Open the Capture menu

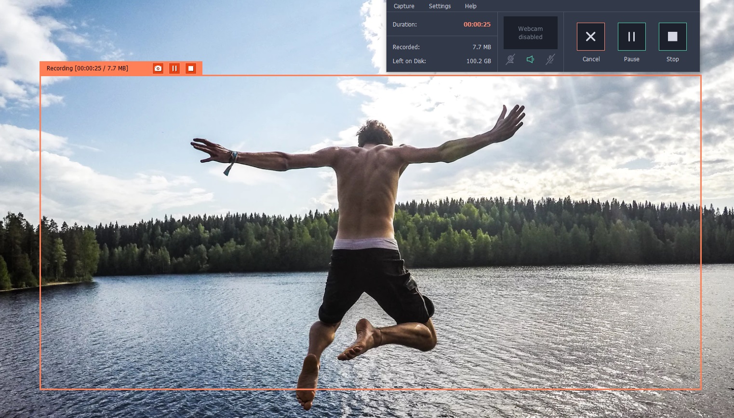[x=404, y=6]
